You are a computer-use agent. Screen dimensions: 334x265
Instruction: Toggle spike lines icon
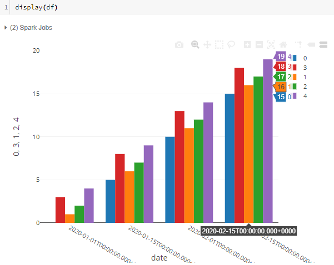(x=298, y=44)
